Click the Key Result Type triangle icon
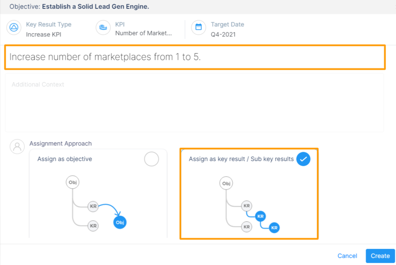Screen dimensions: 396x265 coord(14,27)
